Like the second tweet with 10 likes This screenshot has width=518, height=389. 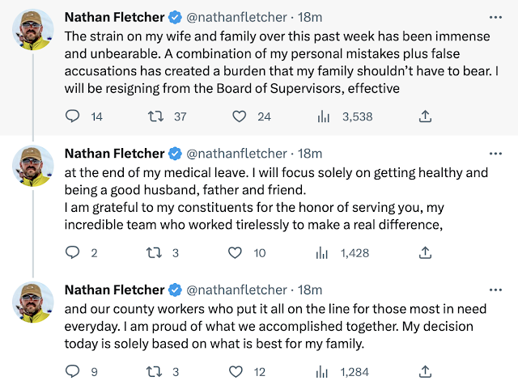coord(236,253)
